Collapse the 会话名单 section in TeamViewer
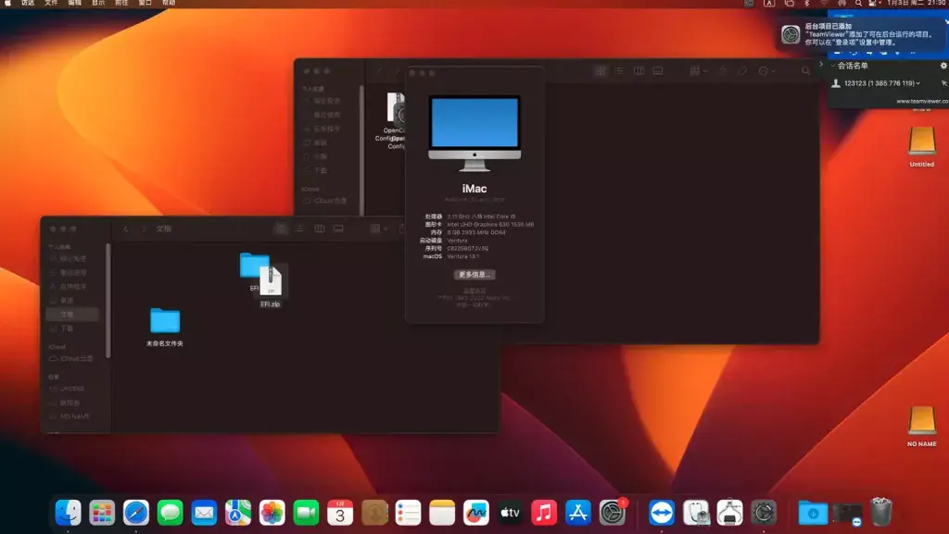Viewport: 949px width, 534px height. coord(833,66)
